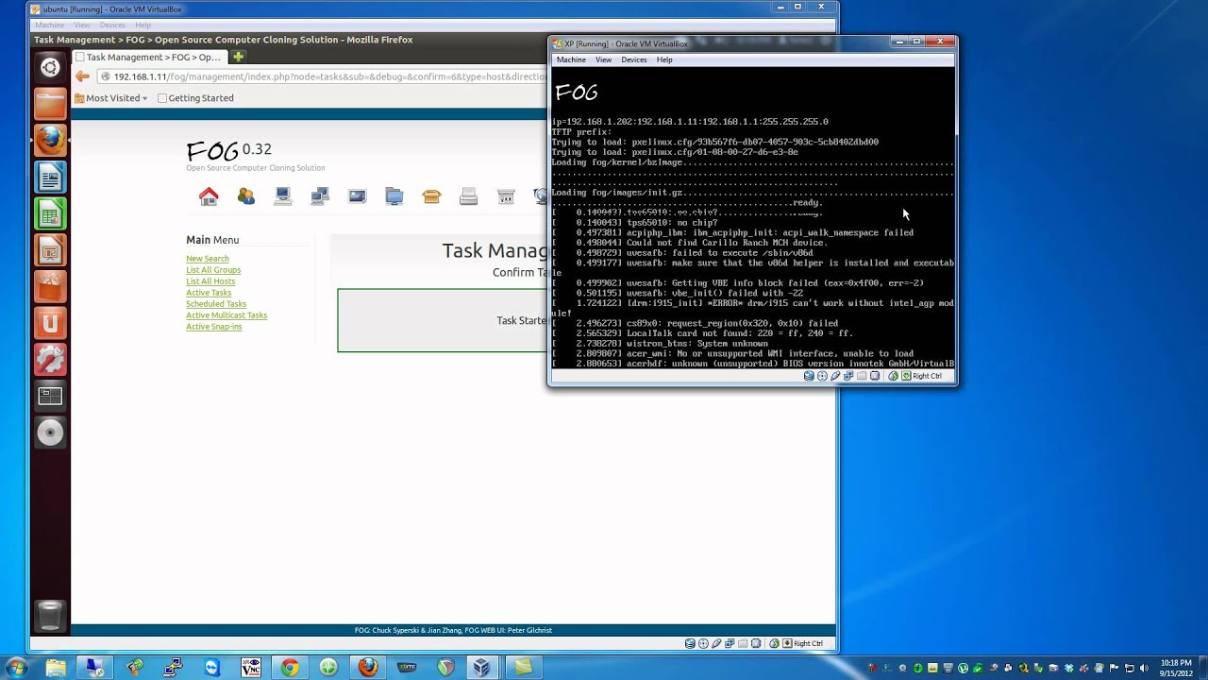Viewport: 1208px width, 680px height.
Task: Click the Active Tasks link
Action: [209, 293]
